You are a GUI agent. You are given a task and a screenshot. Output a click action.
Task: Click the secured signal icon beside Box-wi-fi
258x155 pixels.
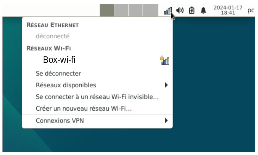(165, 60)
